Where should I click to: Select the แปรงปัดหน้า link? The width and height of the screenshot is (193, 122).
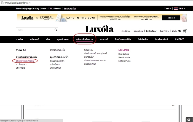pos(55,68)
